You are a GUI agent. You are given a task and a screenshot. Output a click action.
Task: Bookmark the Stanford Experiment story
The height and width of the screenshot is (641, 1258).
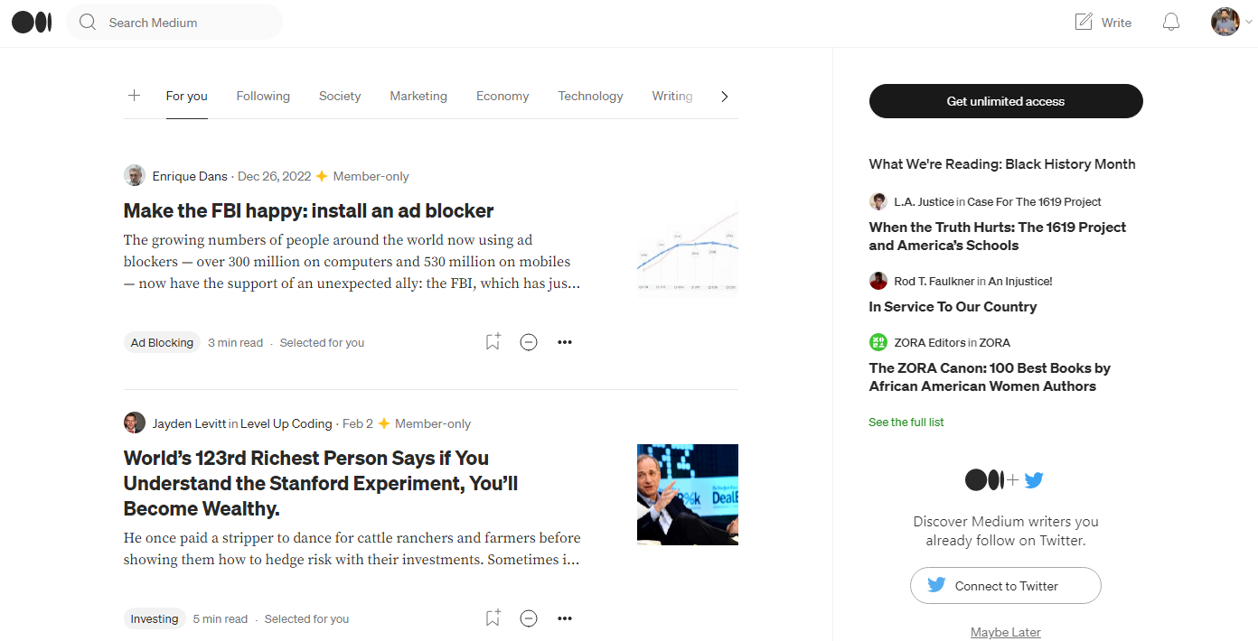[x=493, y=618]
